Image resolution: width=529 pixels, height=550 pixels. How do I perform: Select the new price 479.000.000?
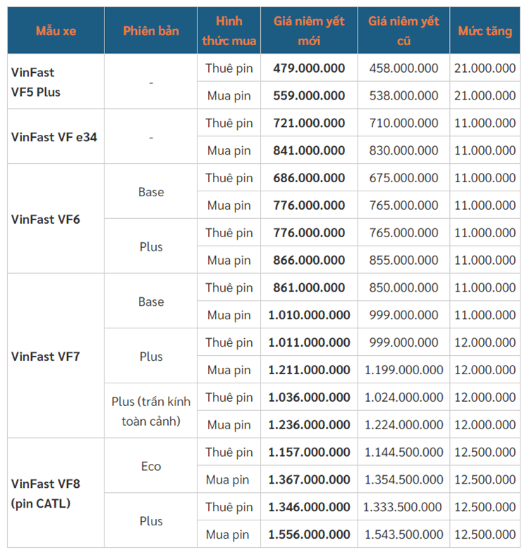click(x=309, y=68)
